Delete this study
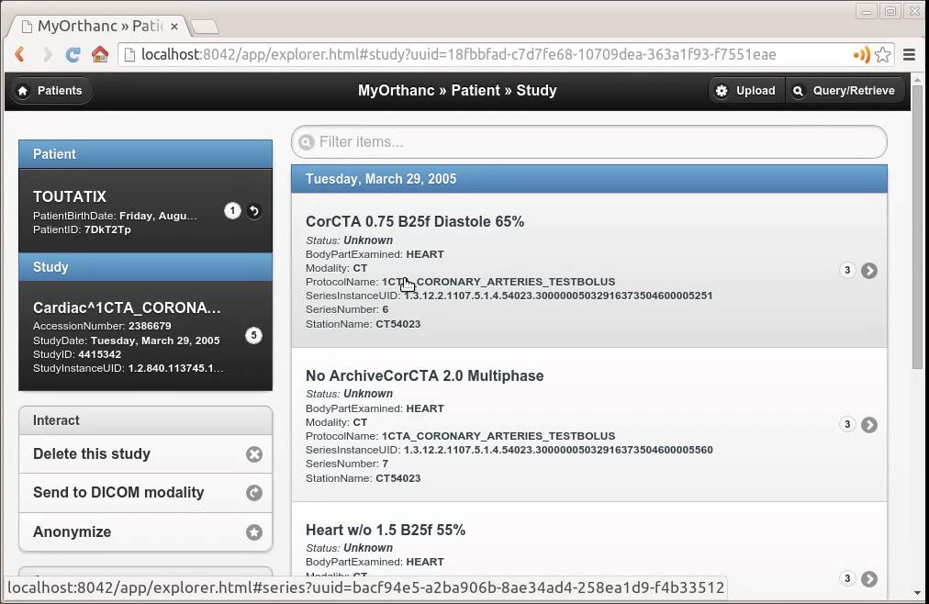Image resolution: width=929 pixels, height=604 pixels. tap(146, 454)
